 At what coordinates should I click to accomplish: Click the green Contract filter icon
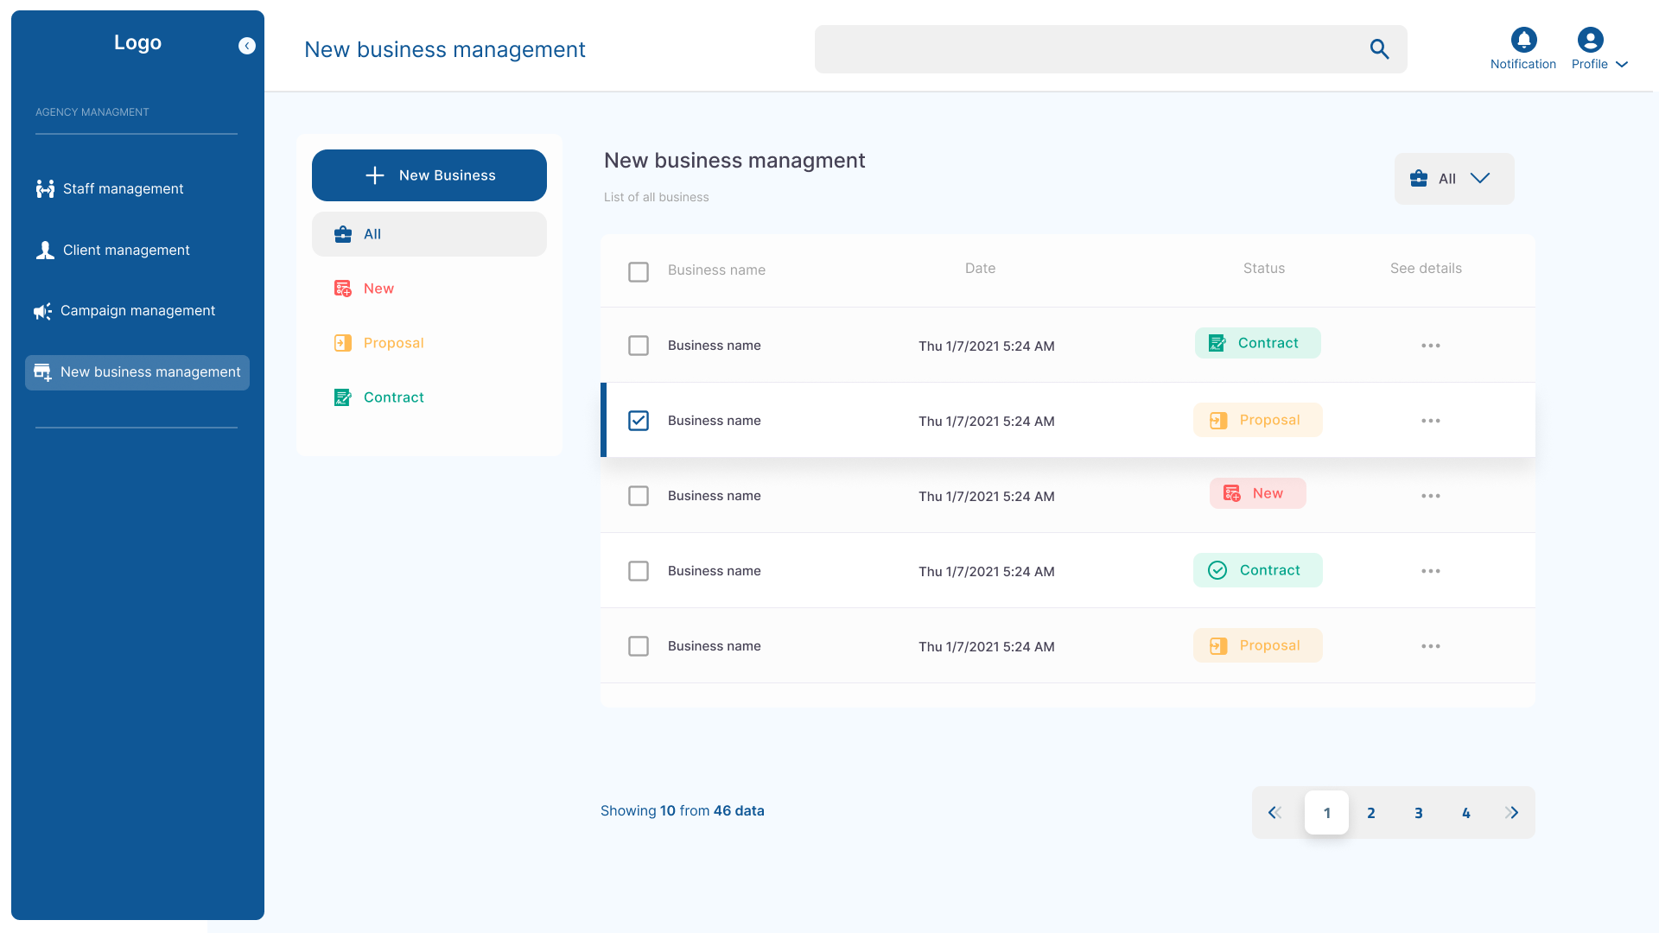(343, 397)
